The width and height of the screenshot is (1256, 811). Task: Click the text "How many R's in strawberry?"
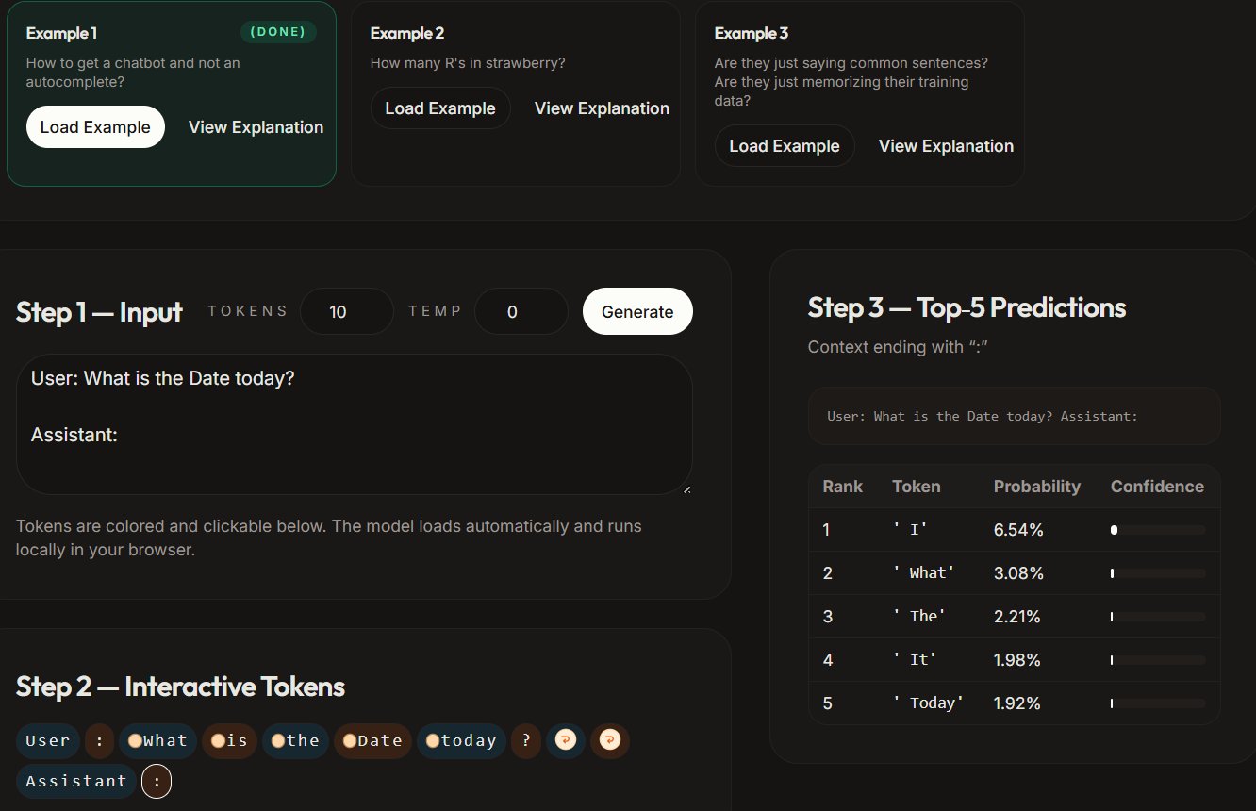pos(468,63)
